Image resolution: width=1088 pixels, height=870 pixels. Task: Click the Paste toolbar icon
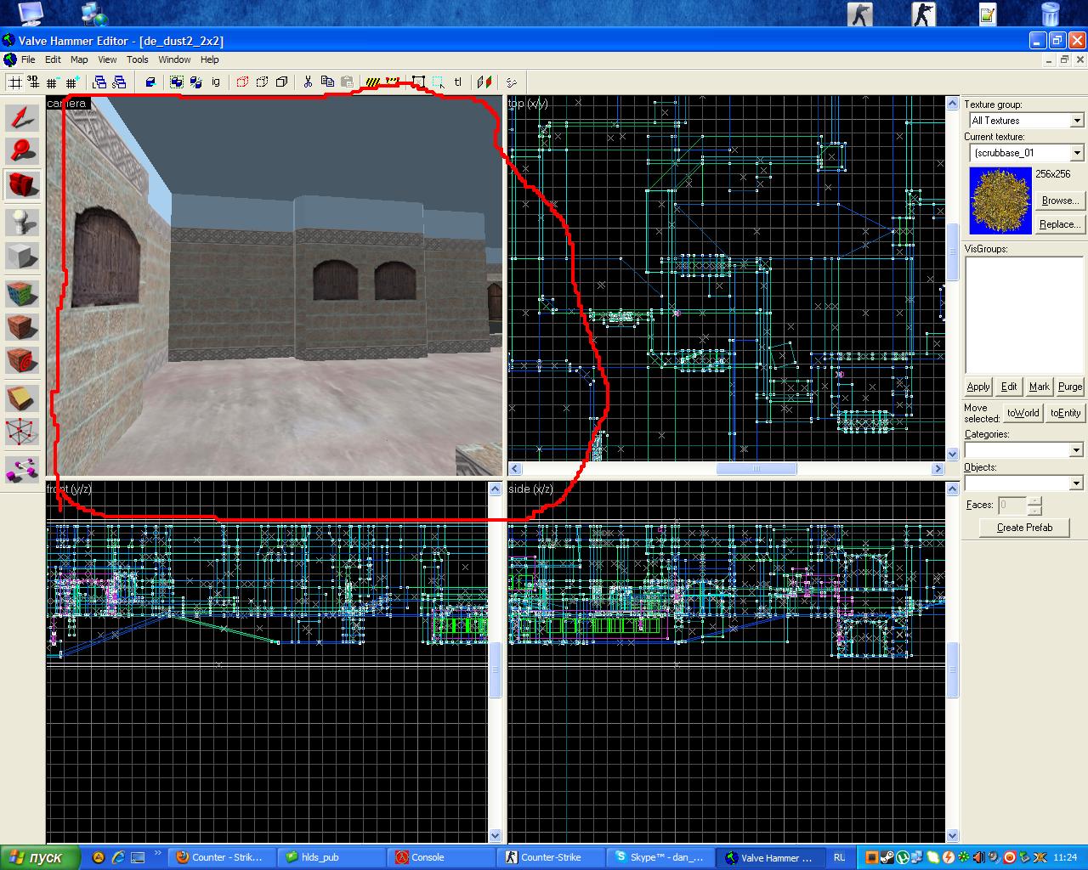(x=347, y=82)
